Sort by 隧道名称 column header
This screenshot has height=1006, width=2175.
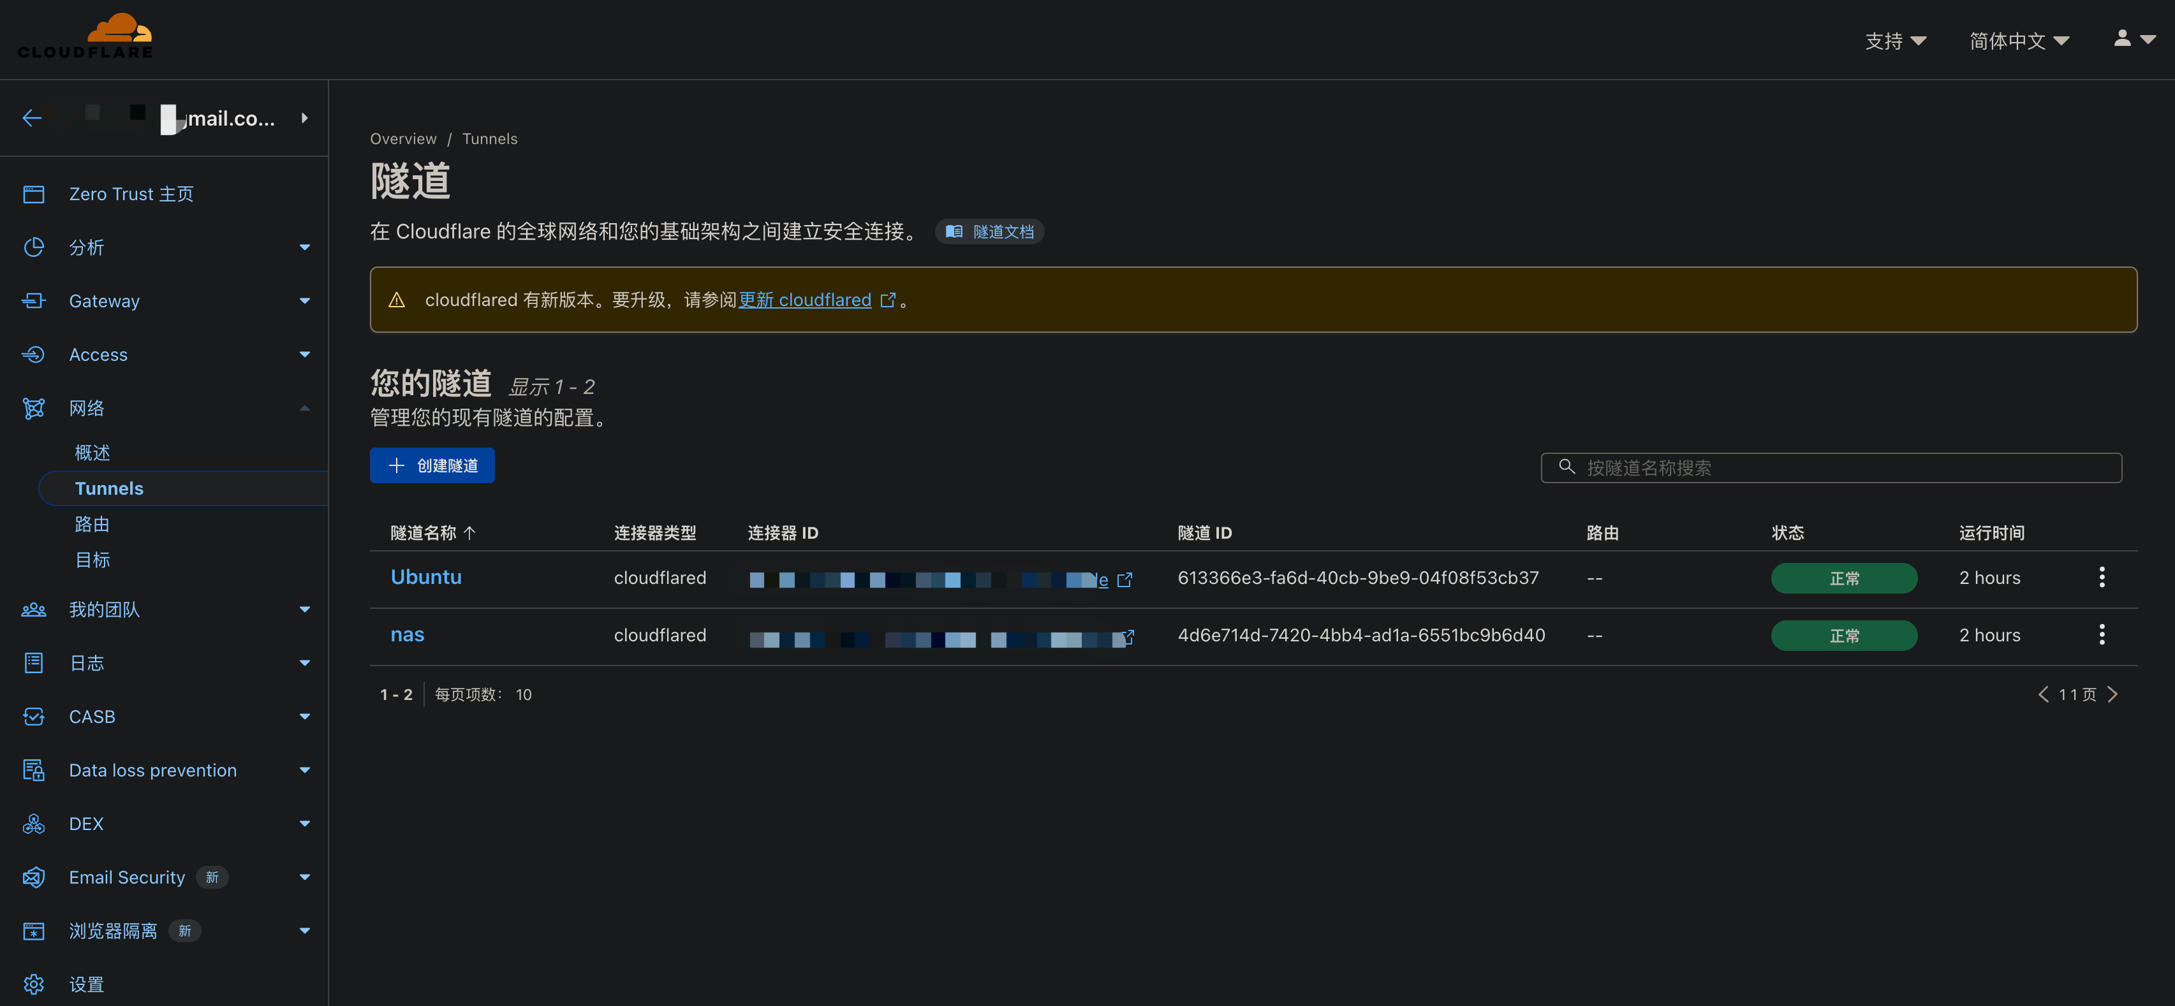pyautogui.click(x=433, y=532)
